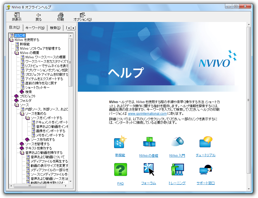Screen dimensions: 258x198
Task: Click the tab strip left scroll arrow
Action: click(69, 28)
